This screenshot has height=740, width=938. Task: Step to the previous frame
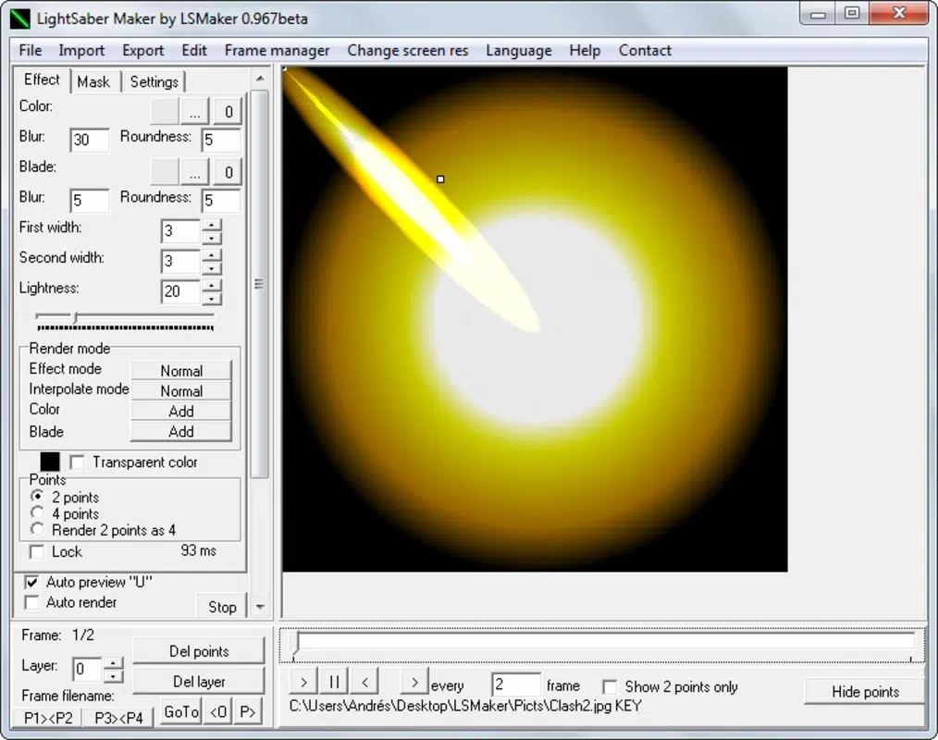pos(364,682)
